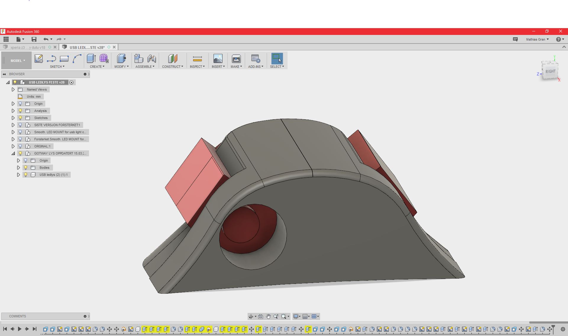568x336 pixels.
Task: Toggle visibility of Analysis folder
Action: coord(20,111)
